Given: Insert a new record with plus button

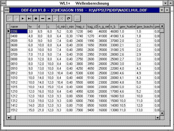Looking at the screenshot, I should coord(36,19).
